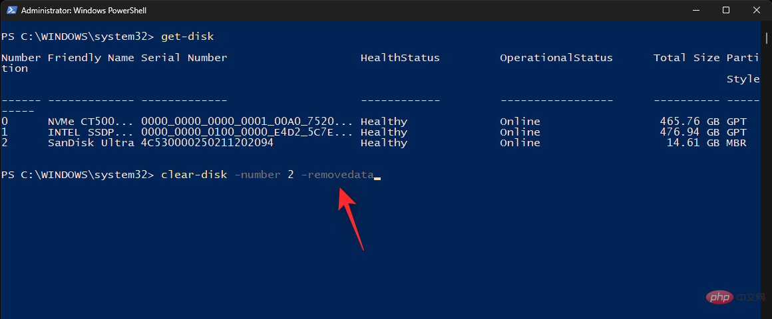Click the 'OperationalStatus' column header

point(556,58)
